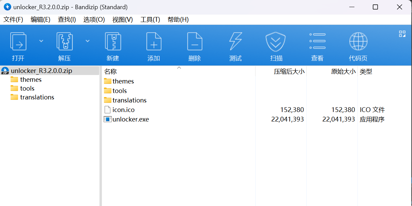Open the Tools (工具) menu
Screen dimensions: 412x206
point(150,20)
